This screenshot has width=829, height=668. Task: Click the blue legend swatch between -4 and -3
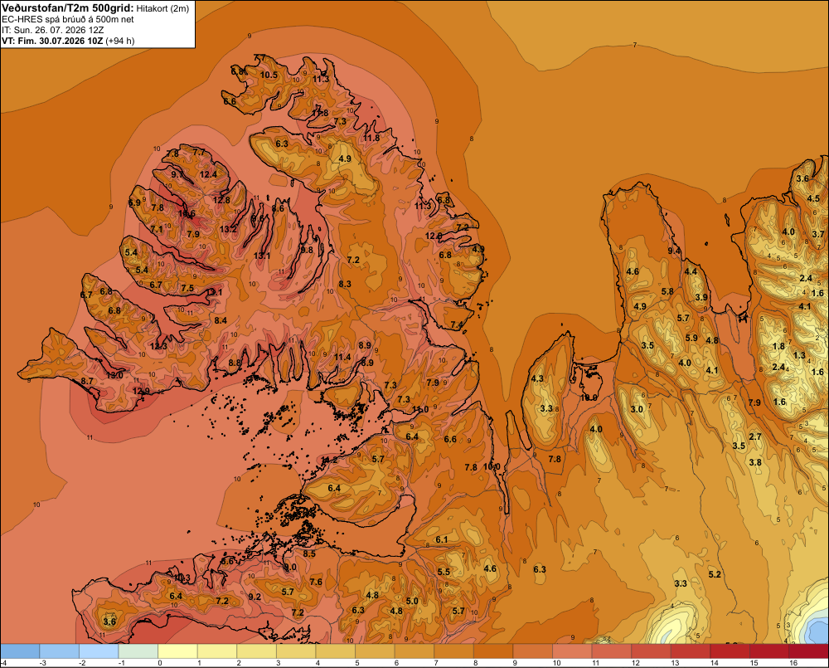[x=20, y=651]
